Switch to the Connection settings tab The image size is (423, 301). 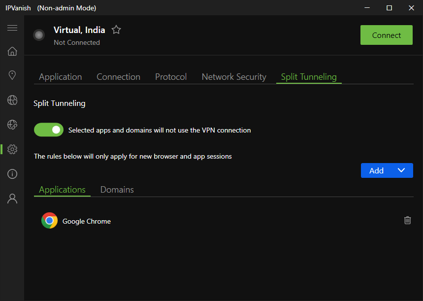click(x=118, y=77)
